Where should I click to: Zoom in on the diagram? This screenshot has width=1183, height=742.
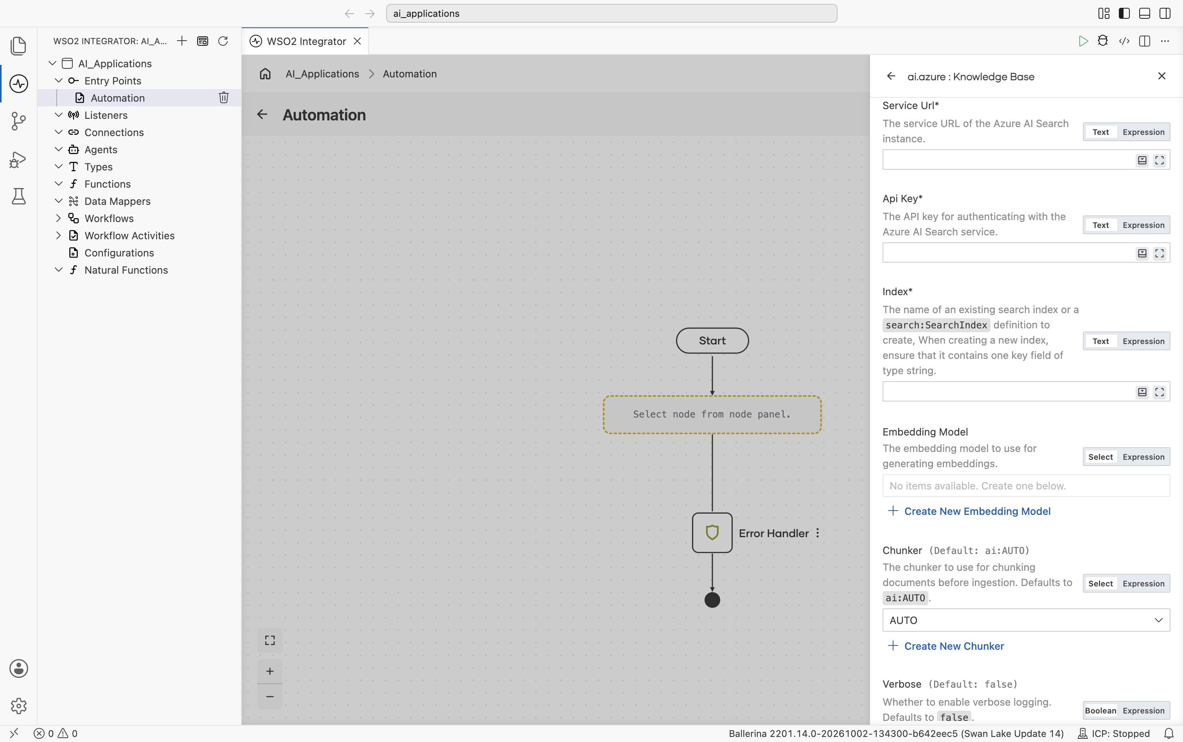[x=270, y=671]
